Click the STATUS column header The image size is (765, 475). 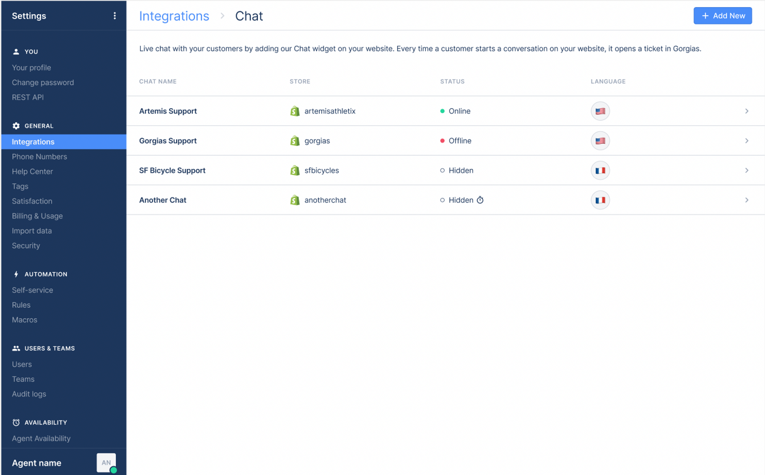452,81
